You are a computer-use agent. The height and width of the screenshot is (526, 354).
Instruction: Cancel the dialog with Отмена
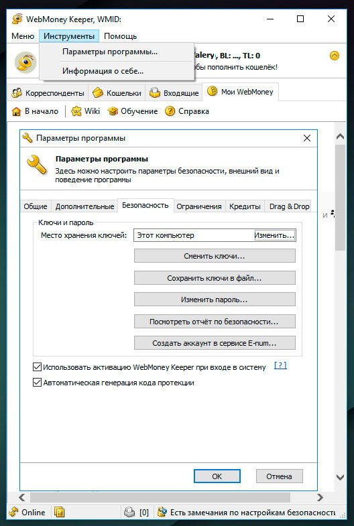[279, 476]
